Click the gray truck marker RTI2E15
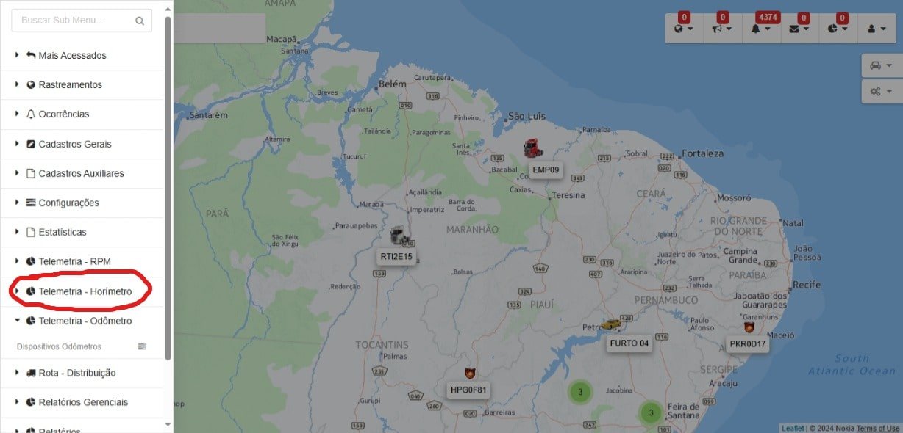903x433 pixels. pos(399,236)
